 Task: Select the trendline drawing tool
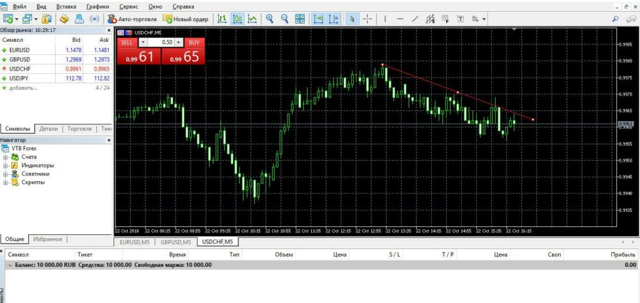pos(415,19)
